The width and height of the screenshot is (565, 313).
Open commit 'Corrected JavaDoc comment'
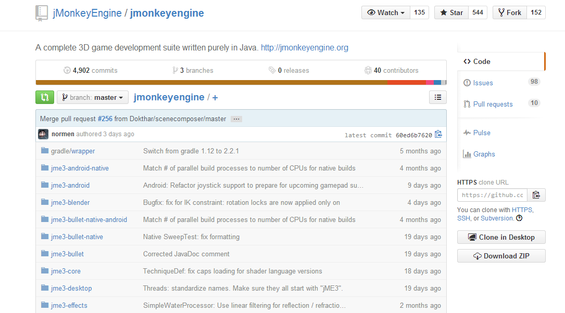pos(186,254)
